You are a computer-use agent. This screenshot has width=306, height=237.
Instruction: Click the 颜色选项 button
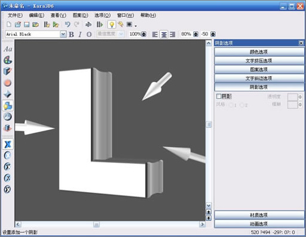coord(259,52)
